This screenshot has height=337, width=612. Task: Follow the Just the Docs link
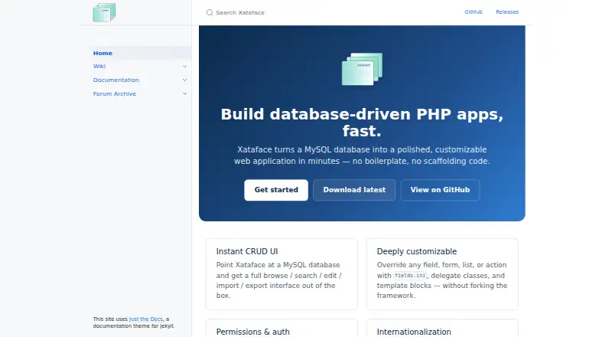point(146,319)
